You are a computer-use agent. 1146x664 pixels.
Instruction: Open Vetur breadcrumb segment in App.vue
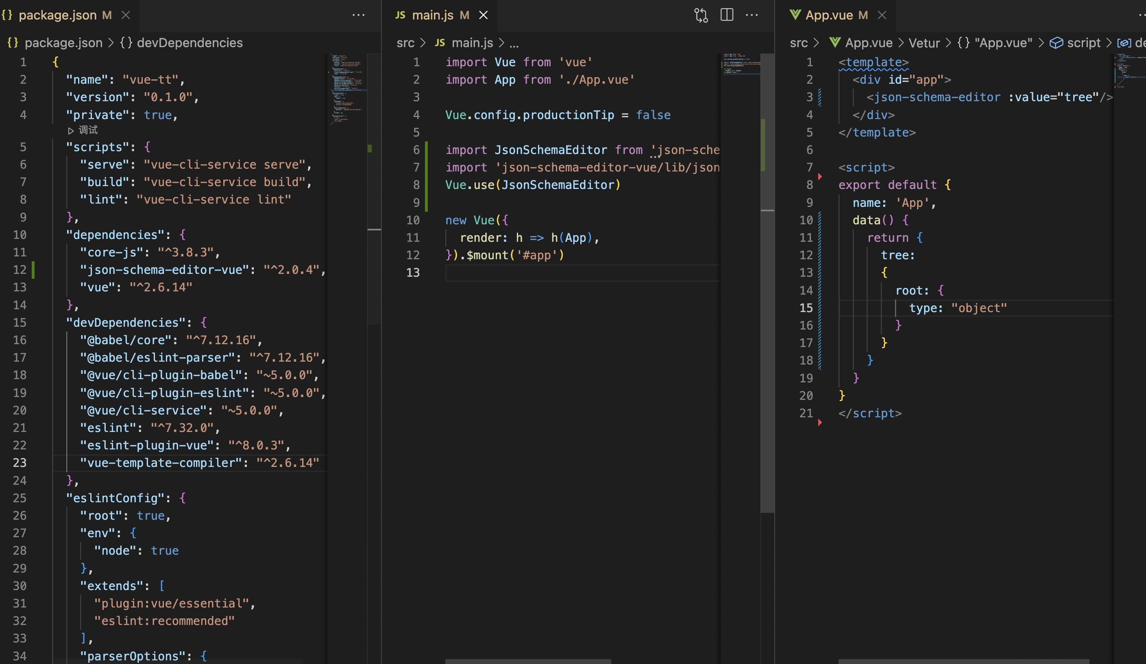pyautogui.click(x=924, y=43)
